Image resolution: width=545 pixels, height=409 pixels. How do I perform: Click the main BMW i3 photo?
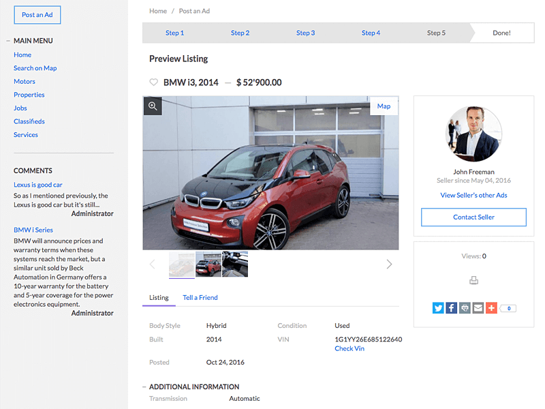[x=270, y=173]
